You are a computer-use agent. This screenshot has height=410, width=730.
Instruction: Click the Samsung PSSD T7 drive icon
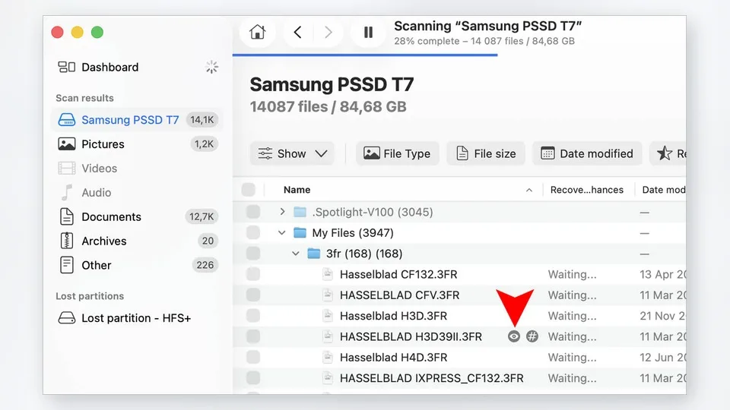pos(67,120)
